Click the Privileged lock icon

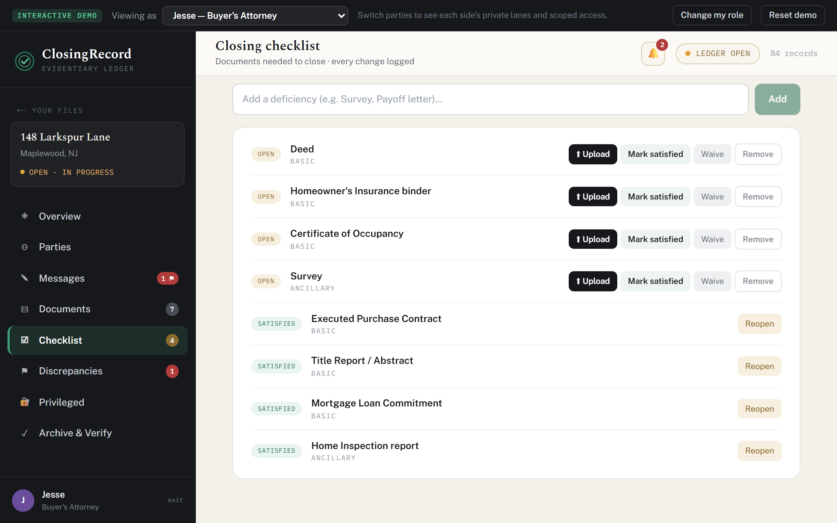(25, 402)
